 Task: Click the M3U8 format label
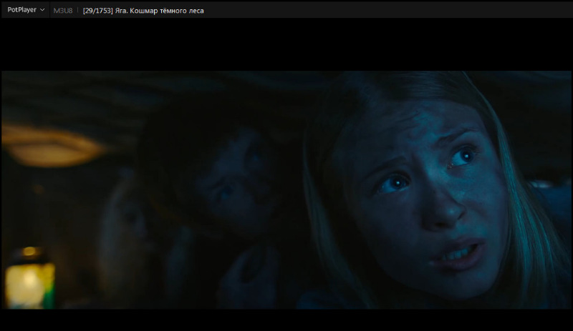tap(63, 11)
